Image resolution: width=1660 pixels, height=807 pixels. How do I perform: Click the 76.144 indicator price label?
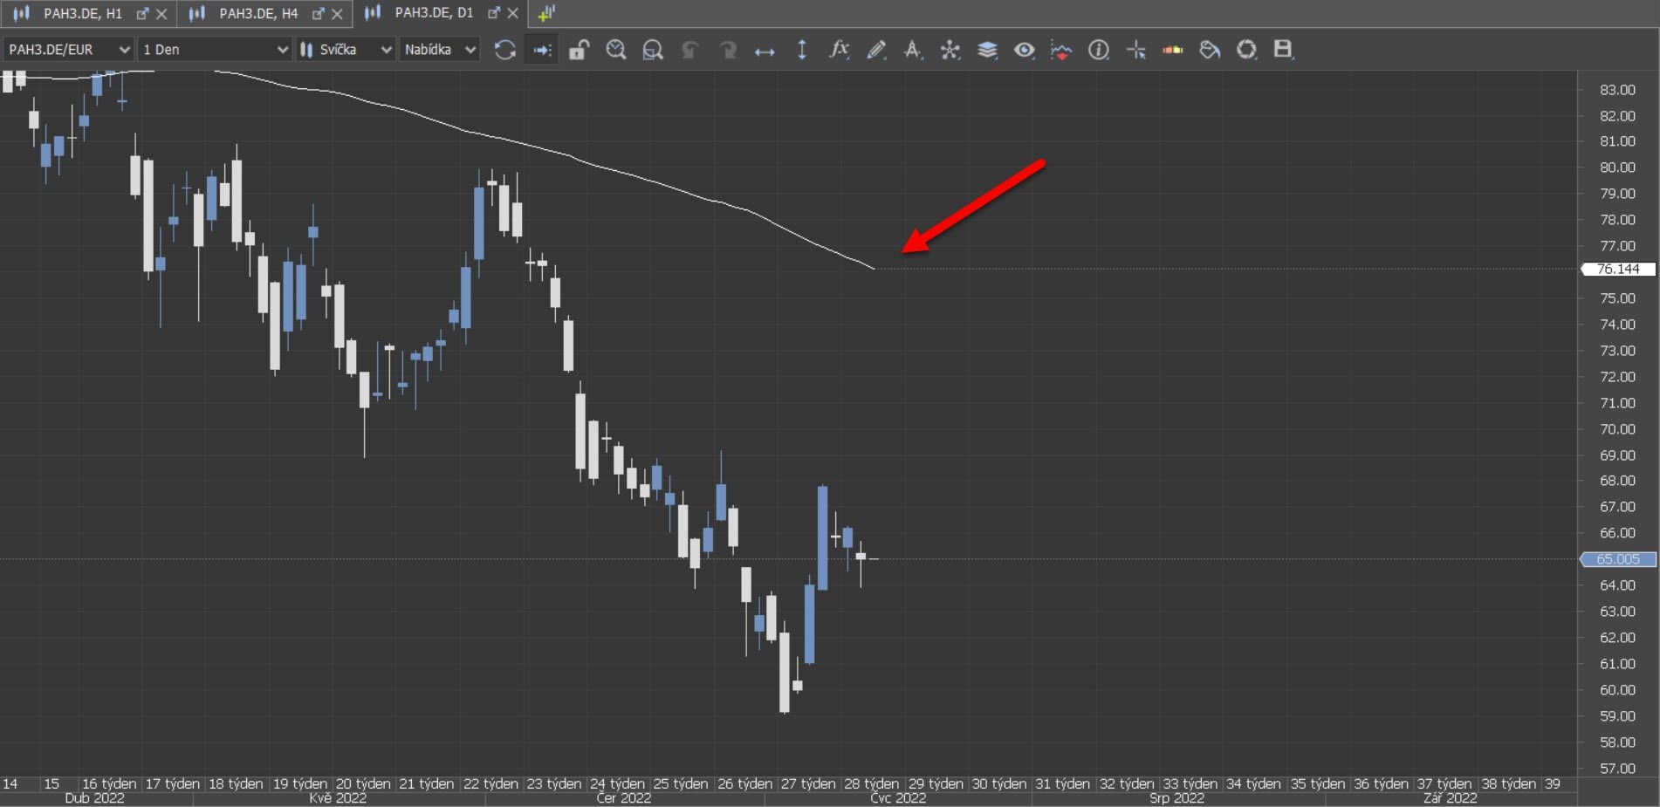tap(1618, 269)
